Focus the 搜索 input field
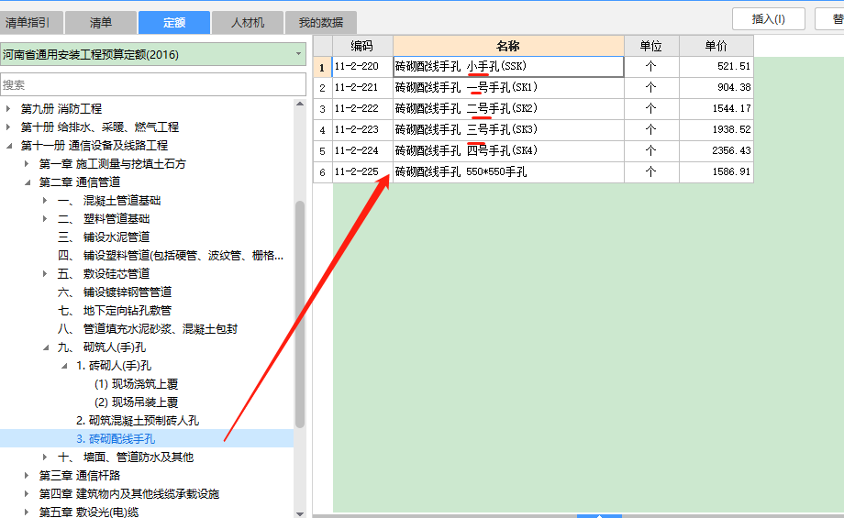Viewport: 844px width, 518px height. point(153,84)
